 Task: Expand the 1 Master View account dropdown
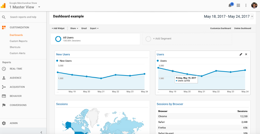(39, 7)
